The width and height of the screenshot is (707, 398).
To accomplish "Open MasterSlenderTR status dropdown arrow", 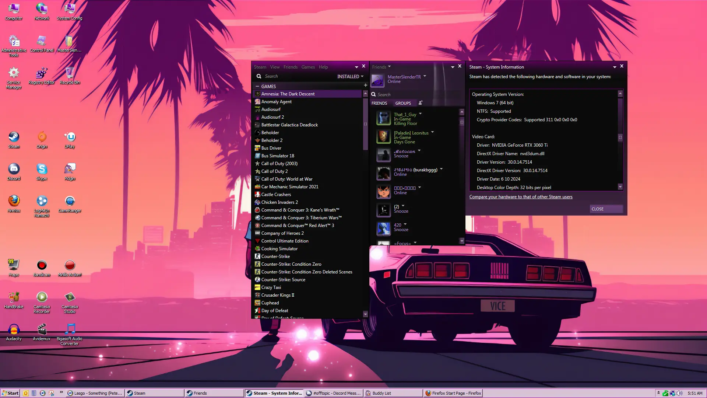I will point(425,76).
